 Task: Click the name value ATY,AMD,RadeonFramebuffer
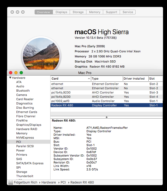tap(107, 128)
